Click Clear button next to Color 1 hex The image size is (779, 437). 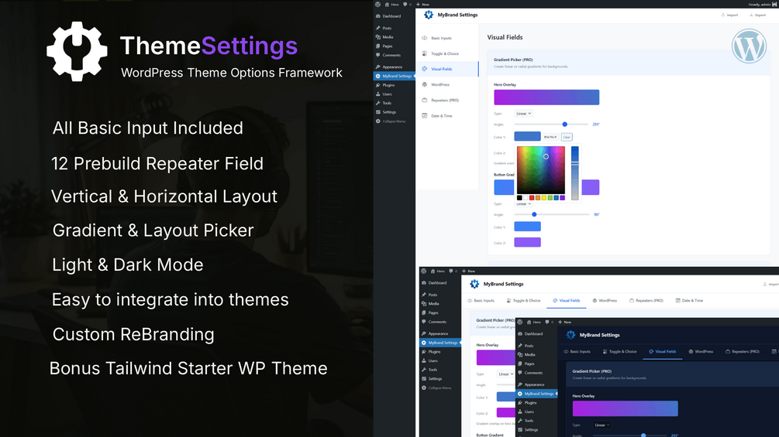pyautogui.click(x=567, y=137)
